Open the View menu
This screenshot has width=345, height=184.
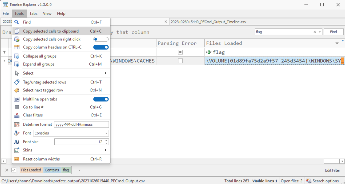pyautogui.click(x=47, y=13)
